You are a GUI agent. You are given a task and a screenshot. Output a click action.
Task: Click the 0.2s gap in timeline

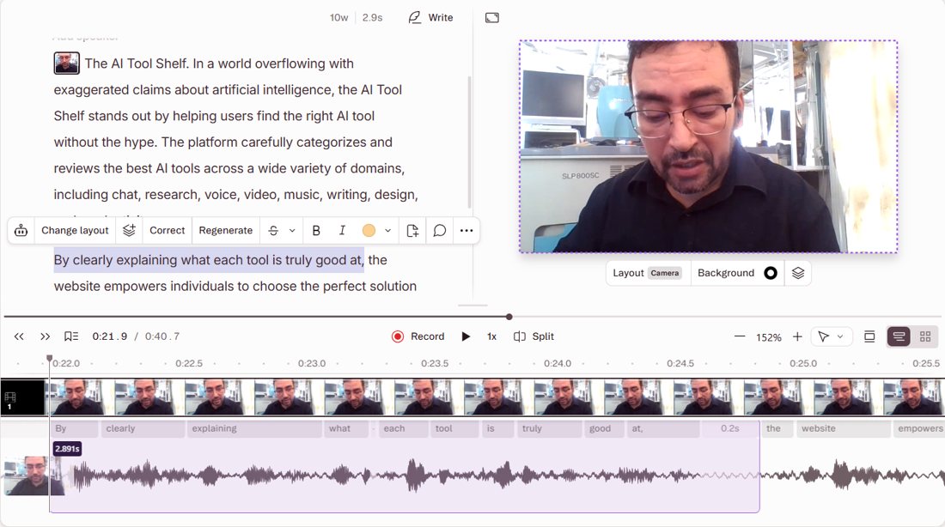click(x=730, y=428)
